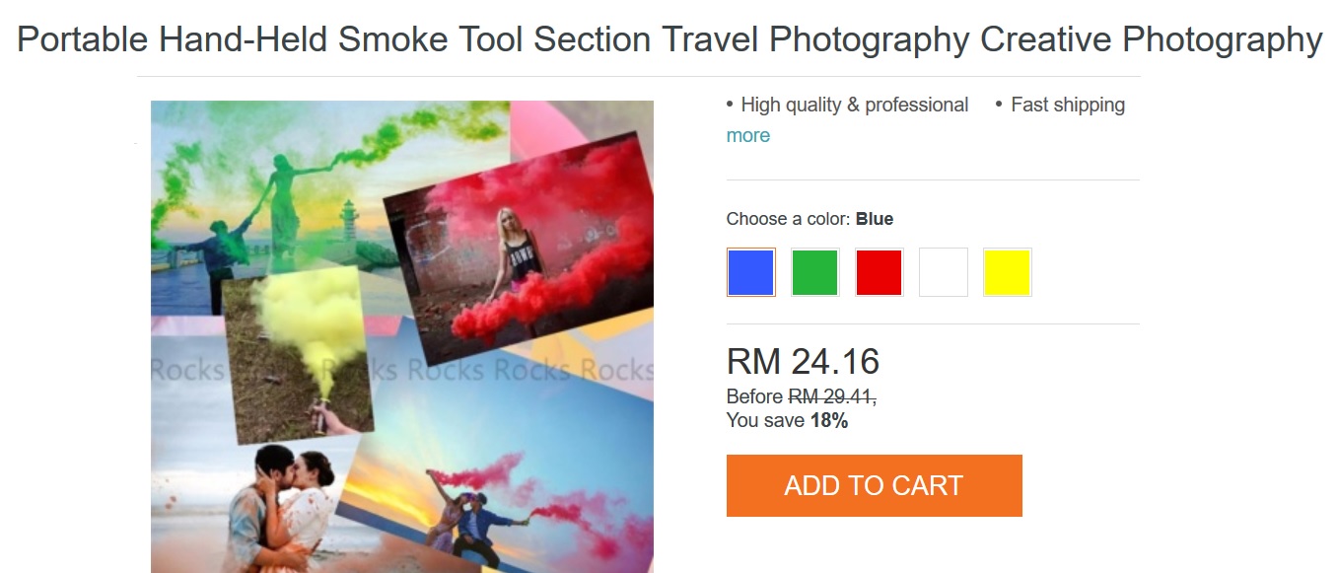Screen dimensions: 1338x573
Task: Click the ADD TO CART button
Action: tap(875, 485)
